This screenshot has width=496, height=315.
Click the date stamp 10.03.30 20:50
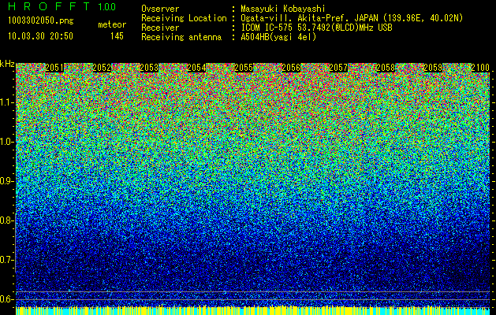(x=40, y=36)
